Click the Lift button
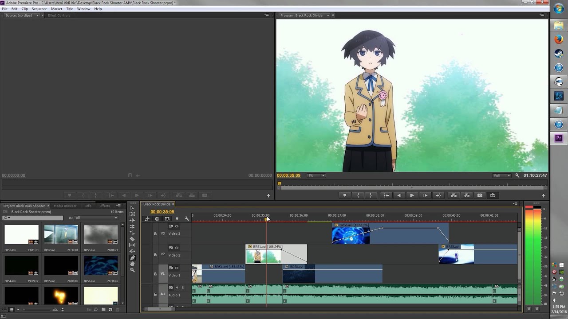The image size is (568, 319). tap(454, 195)
